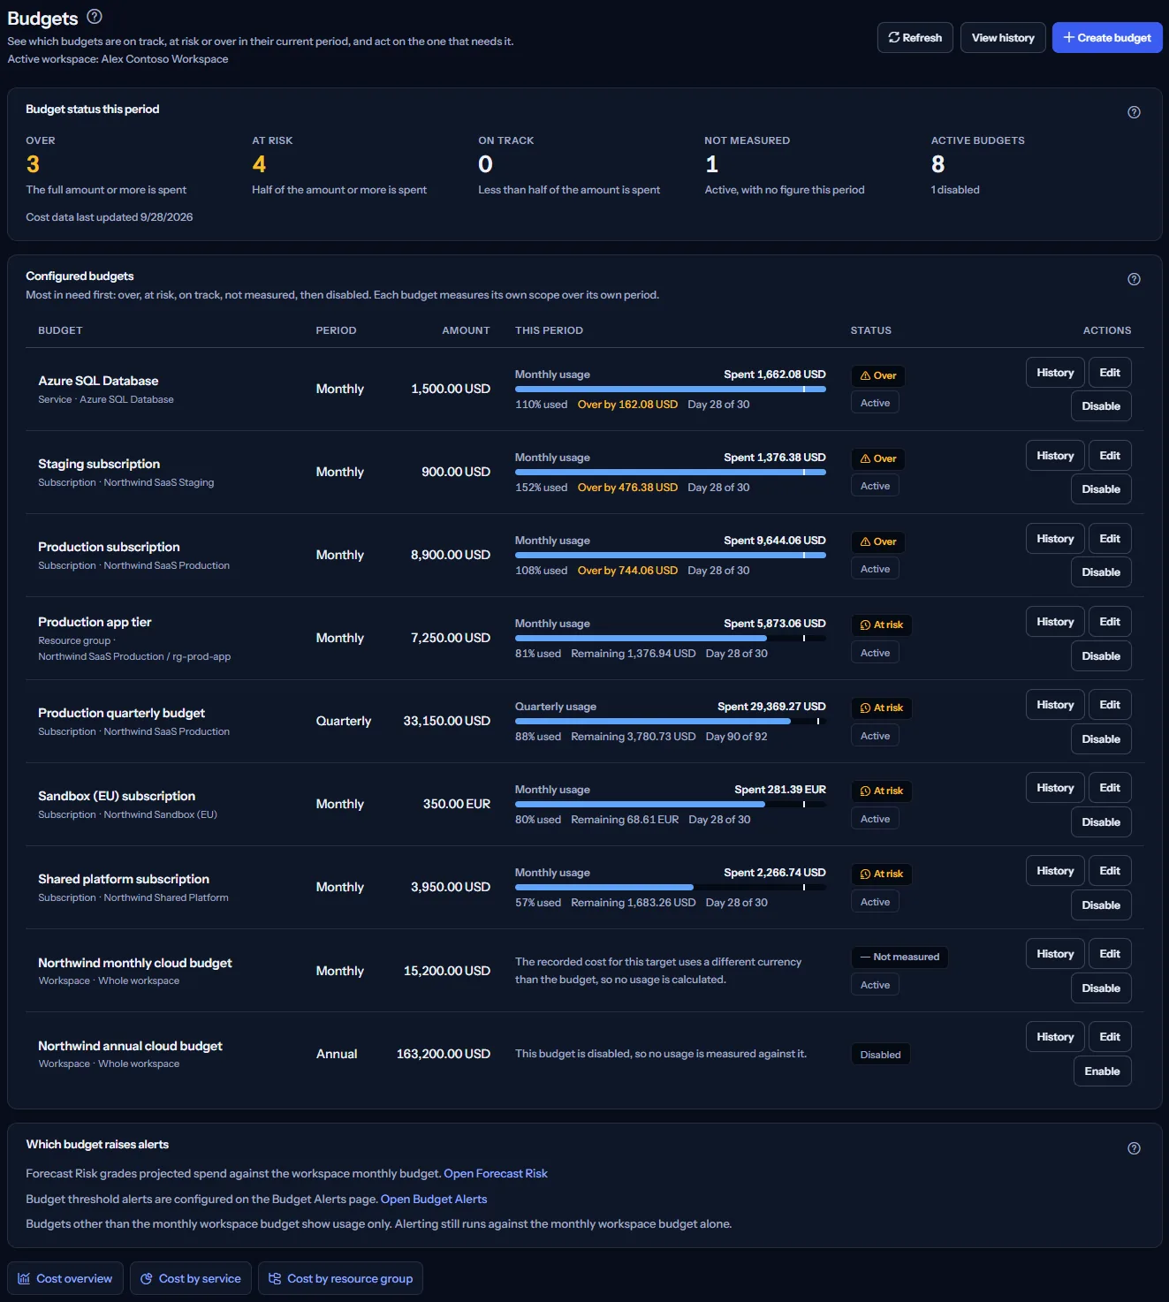The image size is (1169, 1302).
Task: Click At risk badge for Sandbox (EU) subscription
Action: pos(881,791)
